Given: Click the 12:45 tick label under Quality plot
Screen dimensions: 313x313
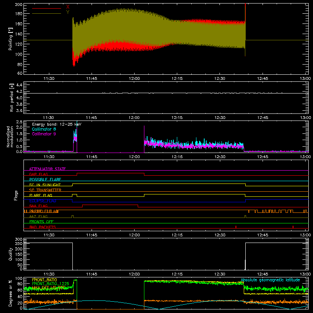Looking at the screenshot, I should click(263, 274).
